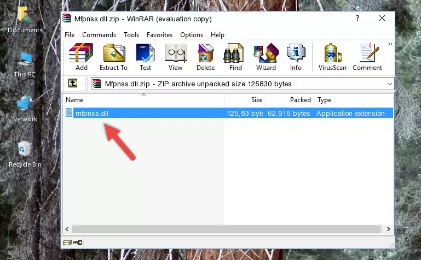Click the Extract To icon
421x260 pixels.
(x=113, y=57)
